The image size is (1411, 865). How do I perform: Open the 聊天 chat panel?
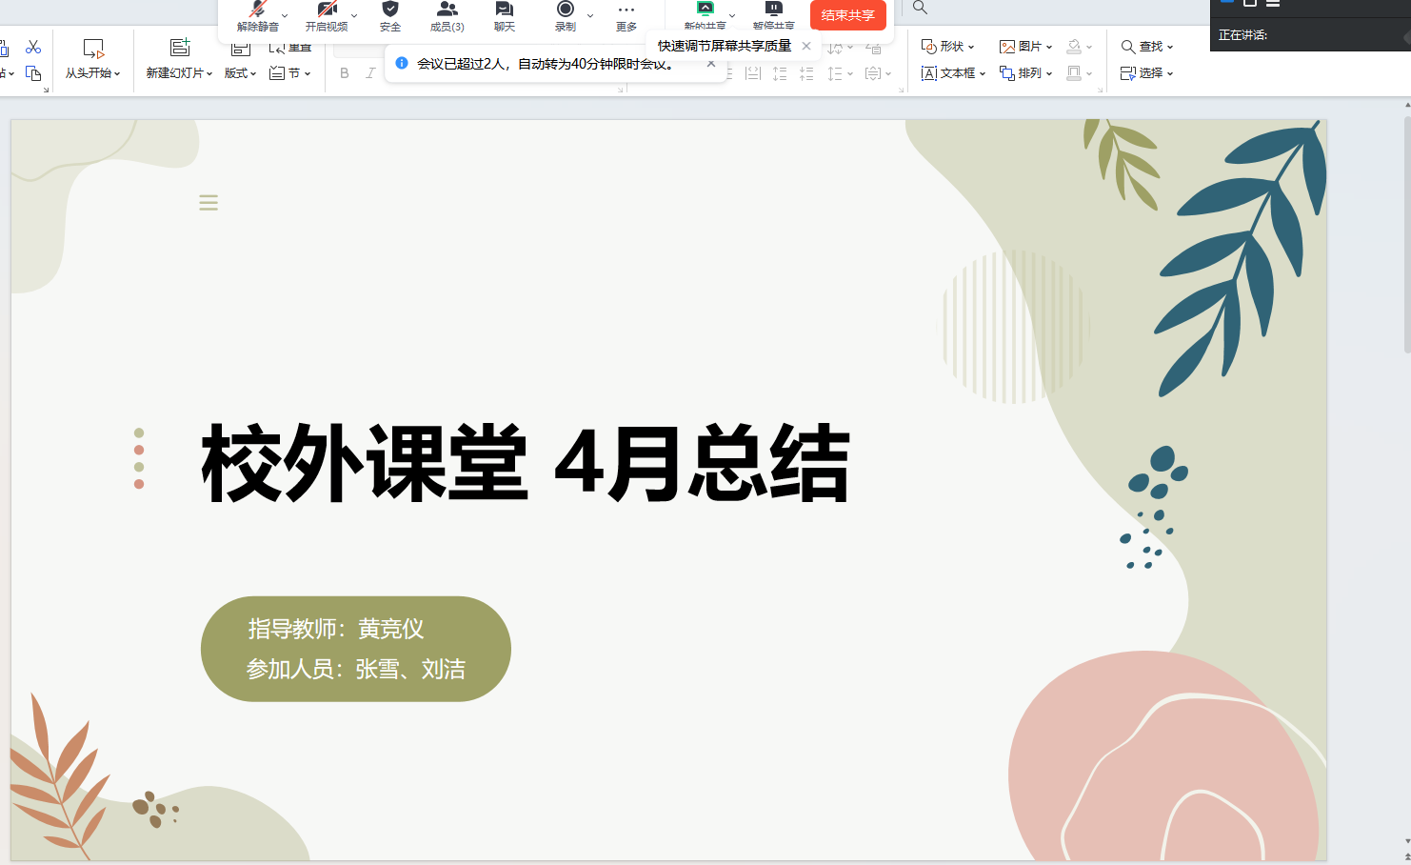point(505,15)
